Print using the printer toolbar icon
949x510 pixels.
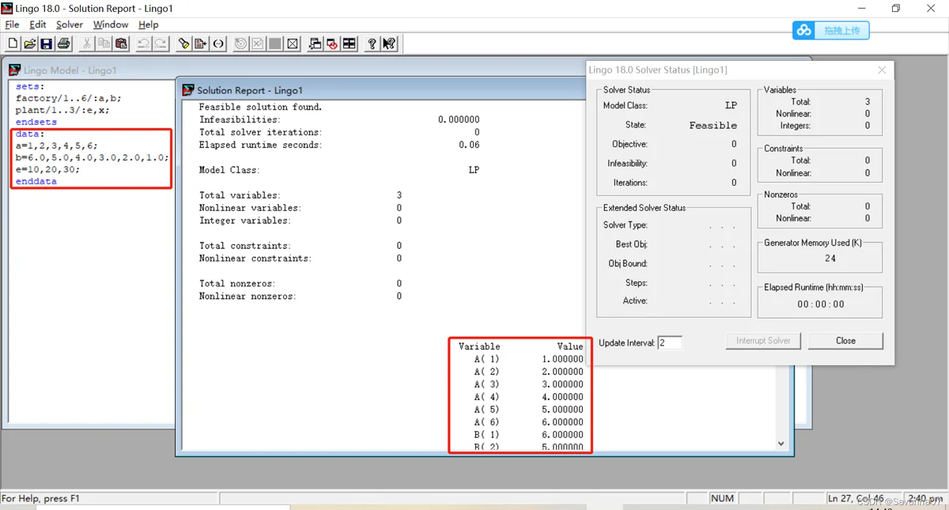click(64, 43)
